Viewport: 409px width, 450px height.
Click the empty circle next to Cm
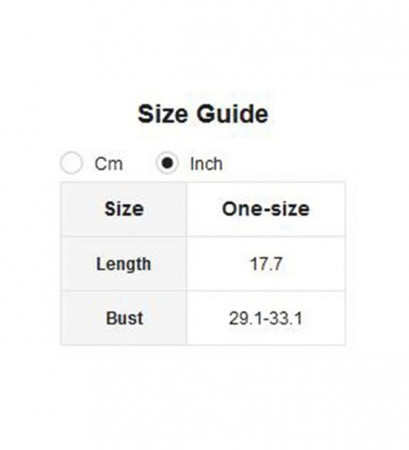(71, 162)
